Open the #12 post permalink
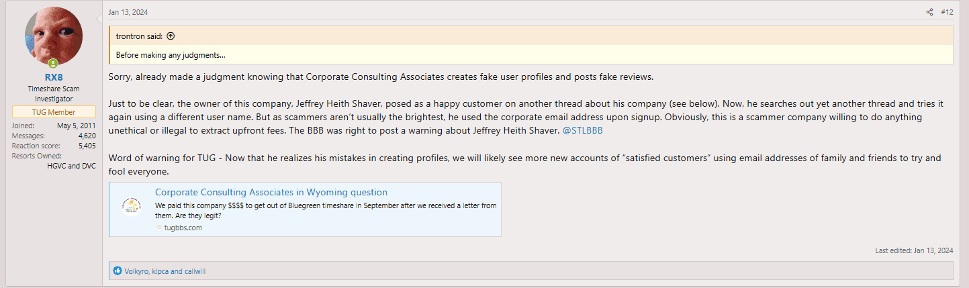Image resolution: width=969 pixels, height=288 pixels. [947, 12]
